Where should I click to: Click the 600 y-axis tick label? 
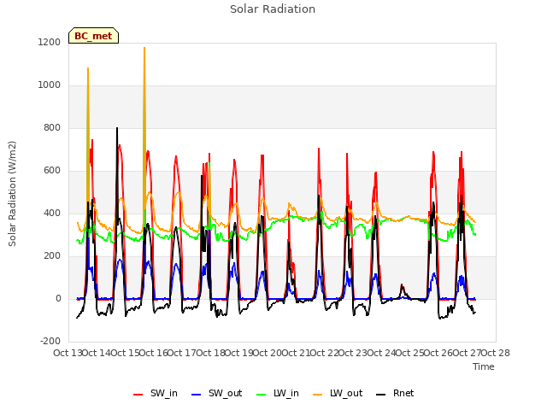point(52,171)
